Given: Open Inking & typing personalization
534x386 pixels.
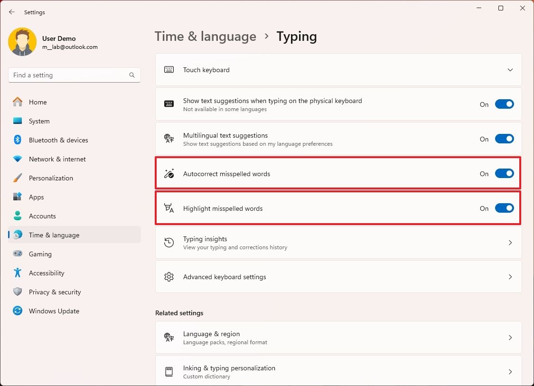Looking at the screenshot, I should pyautogui.click(x=338, y=372).
